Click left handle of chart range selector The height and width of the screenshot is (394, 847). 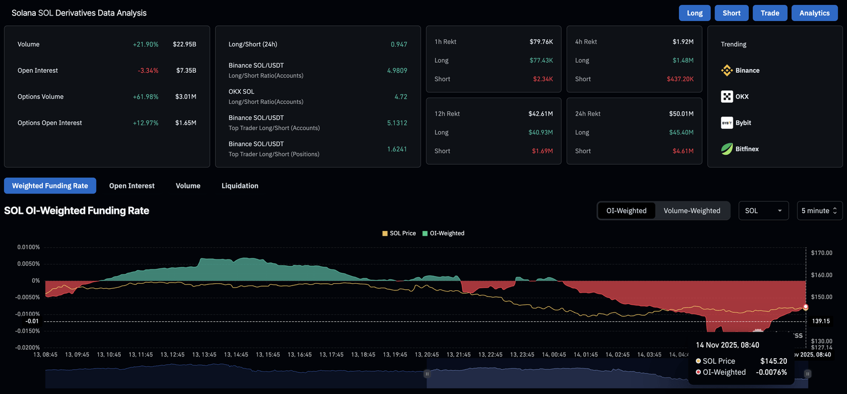[x=426, y=374]
